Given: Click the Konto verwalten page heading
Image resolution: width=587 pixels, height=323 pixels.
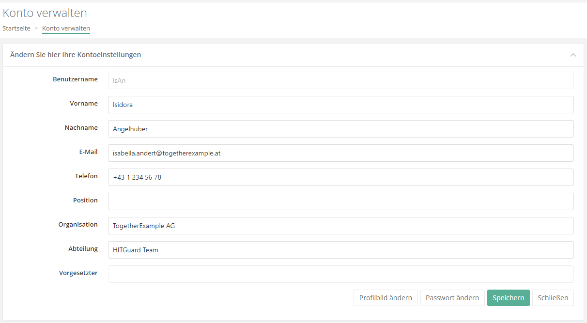Looking at the screenshot, I should coord(45,13).
